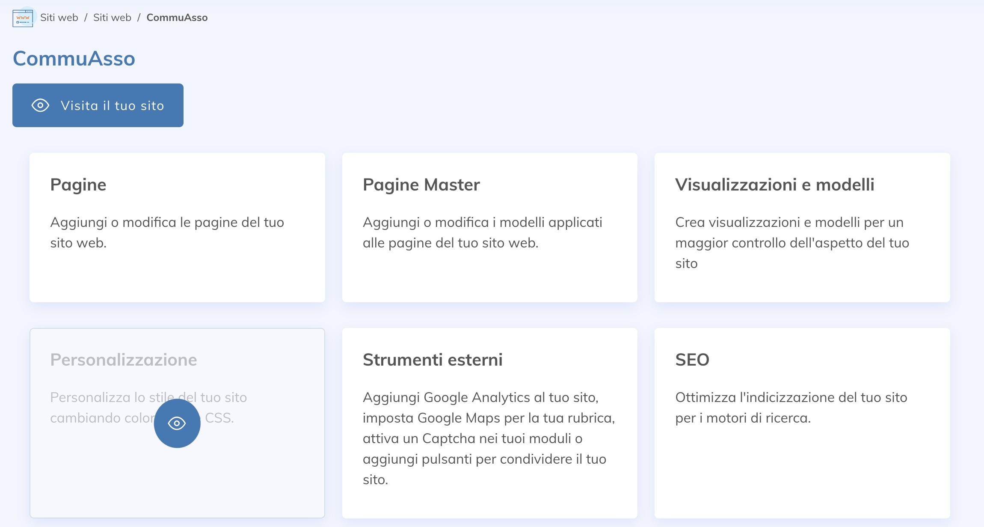Click the www website icon in breadcrumb
Image resolution: width=984 pixels, height=527 pixels.
[23, 18]
